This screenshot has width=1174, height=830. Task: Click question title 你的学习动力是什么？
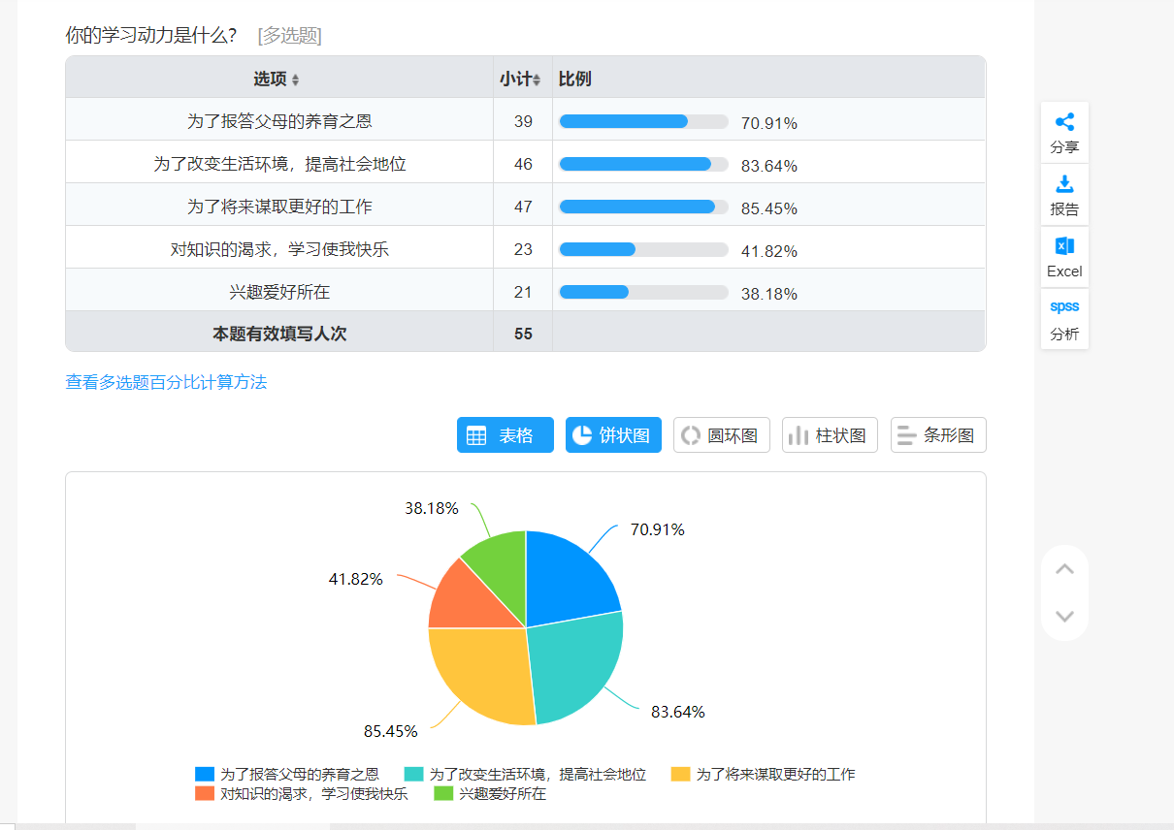pos(151,36)
